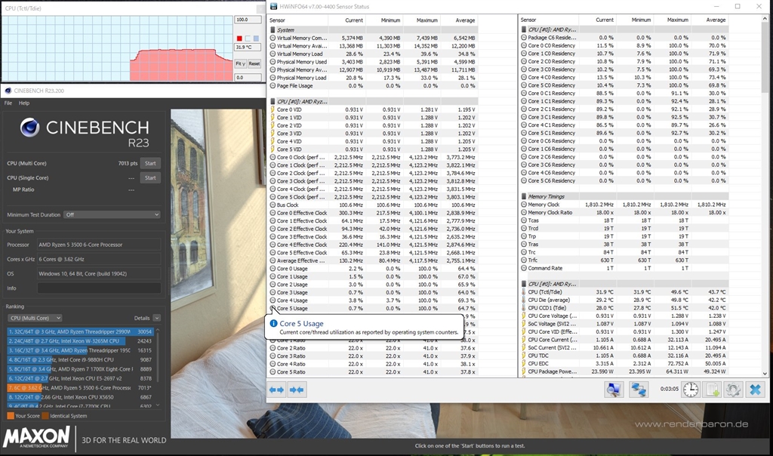Click the icon next to Core 3 Usage
The height and width of the screenshot is (456, 773).
click(x=273, y=292)
